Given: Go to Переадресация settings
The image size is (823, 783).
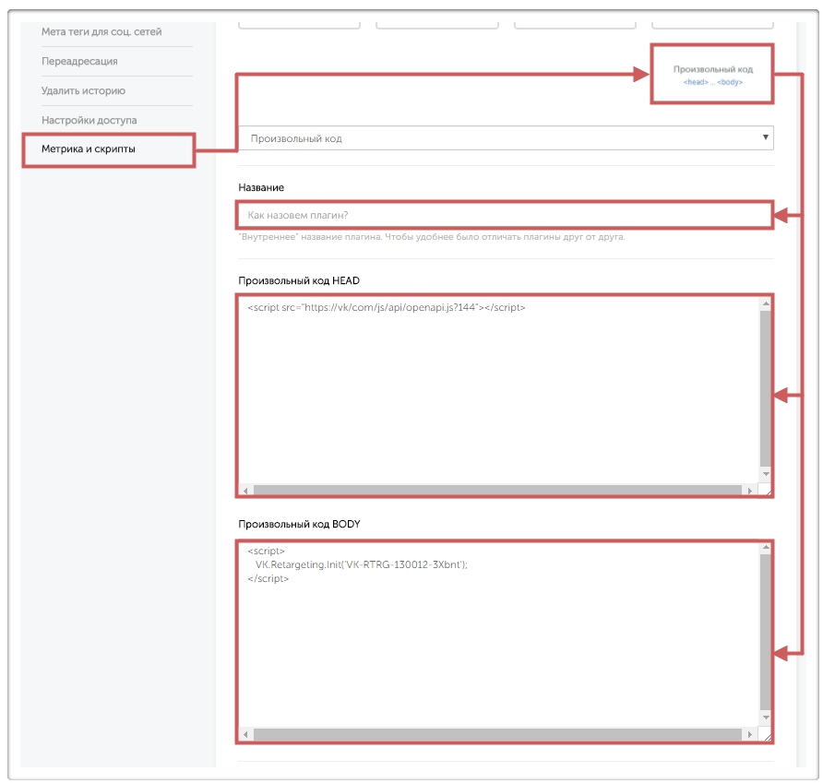Looking at the screenshot, I should [79, 62].
